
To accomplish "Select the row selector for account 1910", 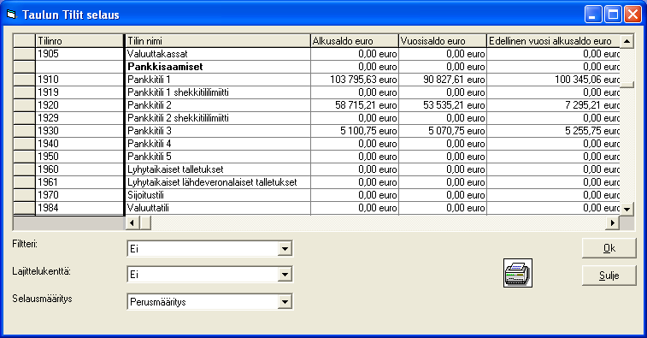I will 24,80.
